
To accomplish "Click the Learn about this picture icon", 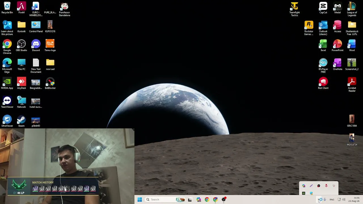I will [7, 28].
